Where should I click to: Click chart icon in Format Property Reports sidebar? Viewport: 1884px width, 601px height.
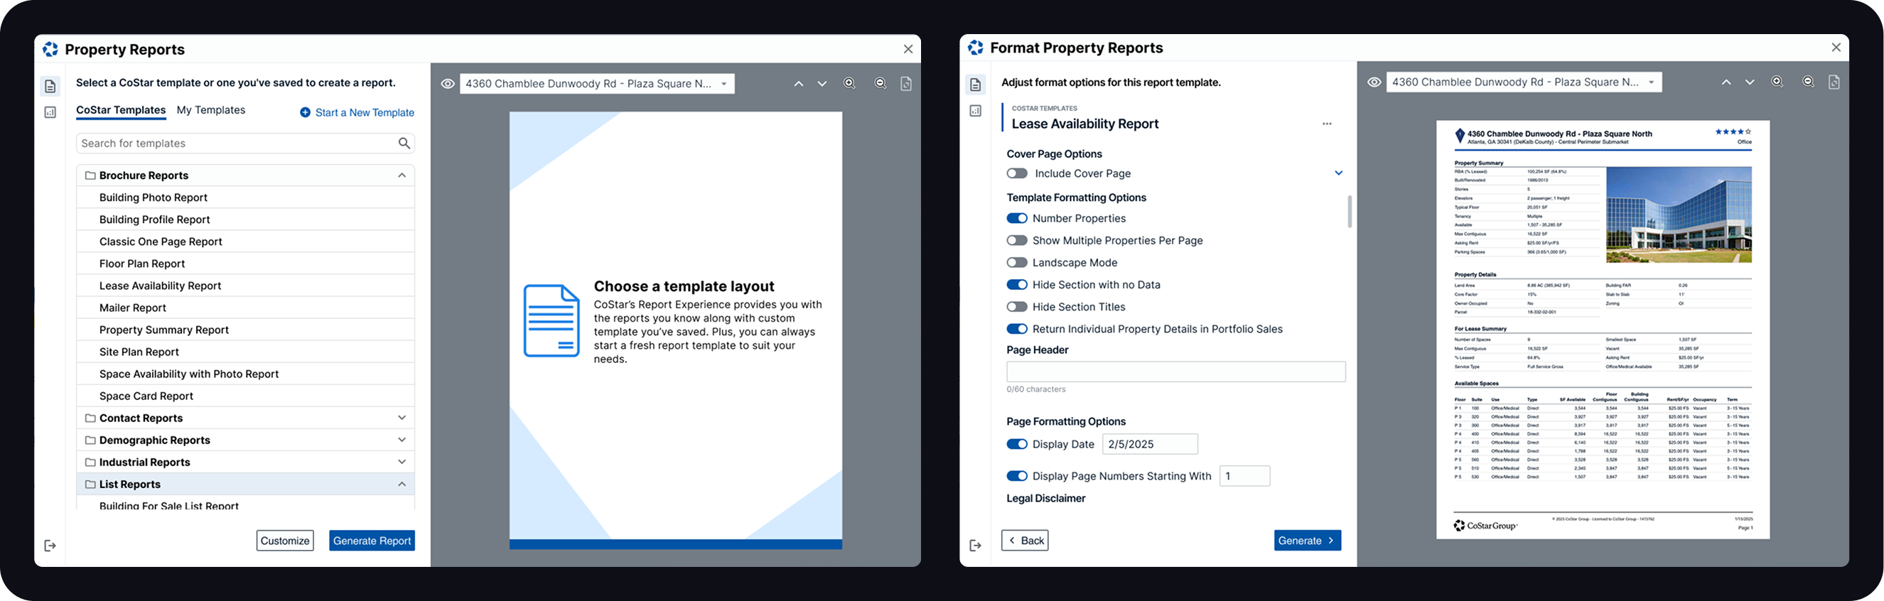976,111
